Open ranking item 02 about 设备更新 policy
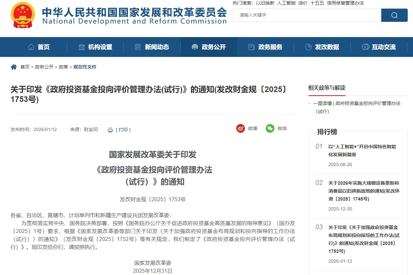The image size is (413, 275). [x=364, y=191]
